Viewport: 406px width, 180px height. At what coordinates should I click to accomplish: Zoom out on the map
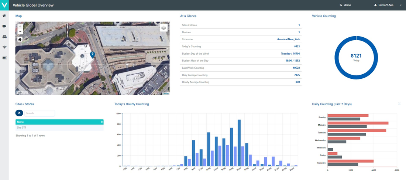click(20, 32)
